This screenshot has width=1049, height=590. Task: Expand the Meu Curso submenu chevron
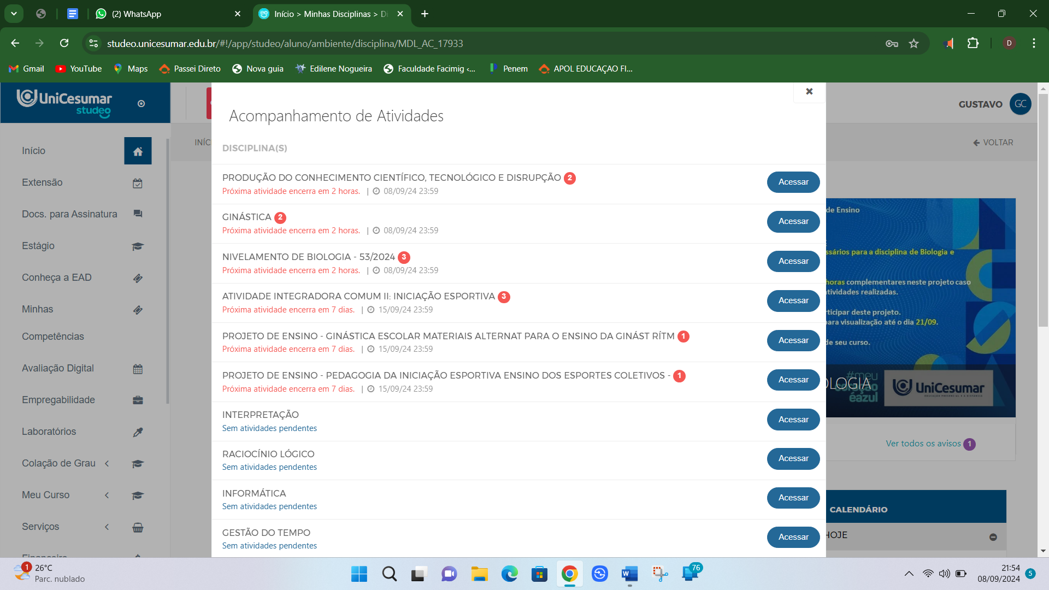pyautogui.click(x=107, y=495)
